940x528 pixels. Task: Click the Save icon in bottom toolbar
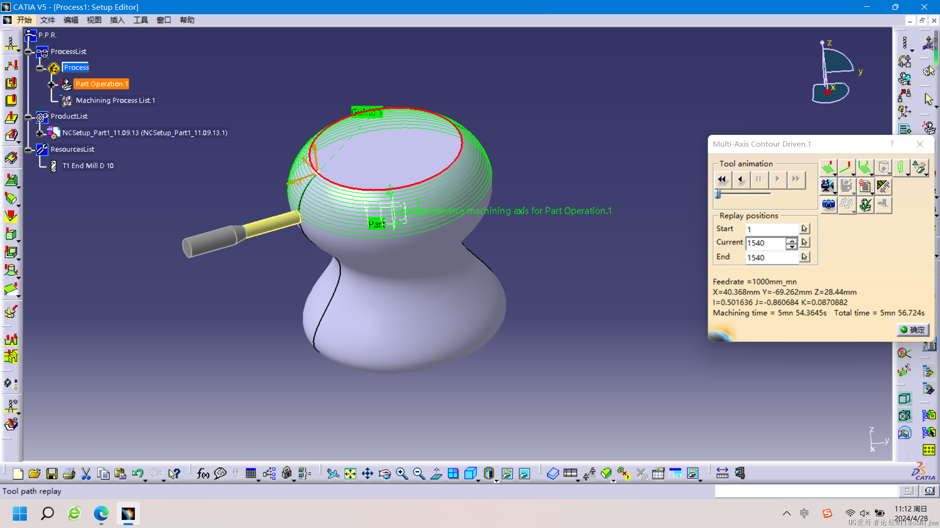pyautogui.click(x=52, y=473)
